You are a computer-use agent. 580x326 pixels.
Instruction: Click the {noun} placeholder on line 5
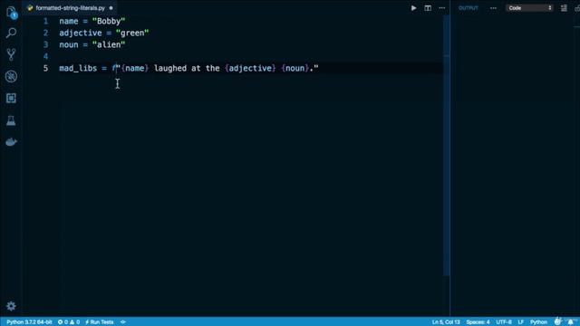coord(295,69)
